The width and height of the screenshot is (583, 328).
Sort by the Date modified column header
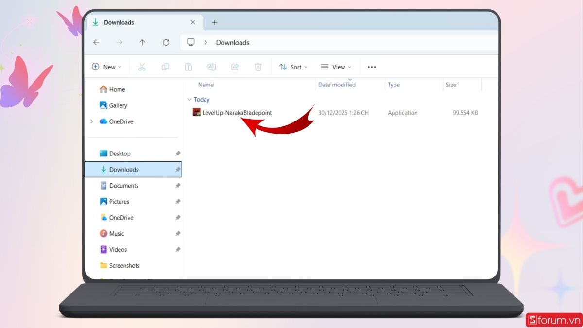[337, 85]
